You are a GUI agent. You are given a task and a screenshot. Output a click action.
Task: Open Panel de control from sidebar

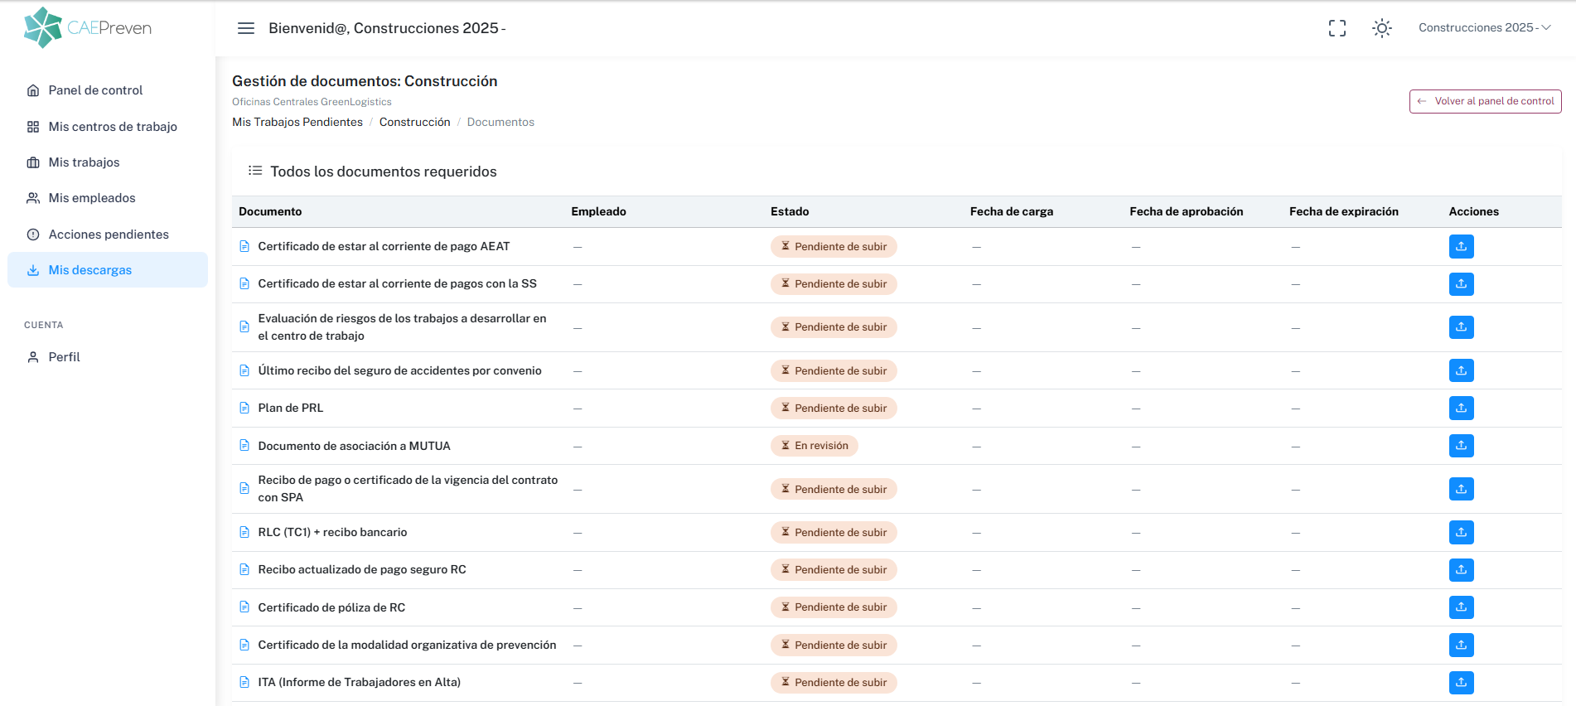[108, 90]
